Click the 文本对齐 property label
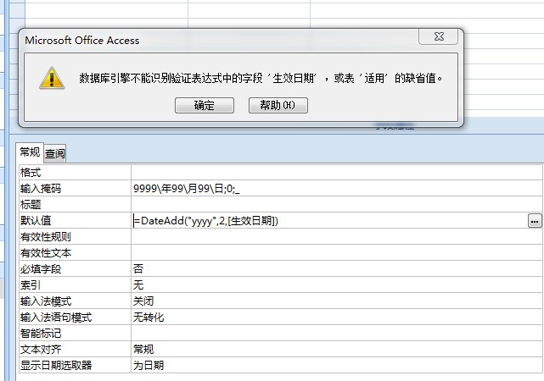 point(41,349)
